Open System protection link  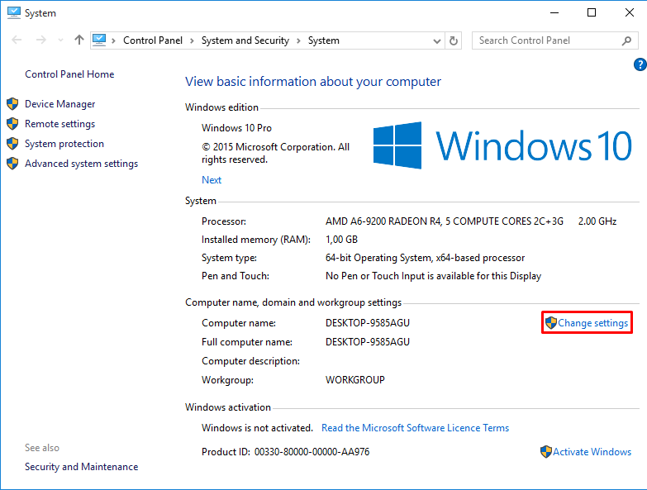[64, 144]
